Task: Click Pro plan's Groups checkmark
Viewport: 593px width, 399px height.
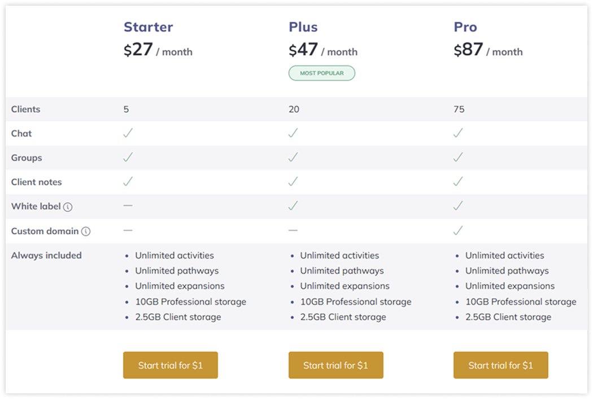Action: (458, 157)
